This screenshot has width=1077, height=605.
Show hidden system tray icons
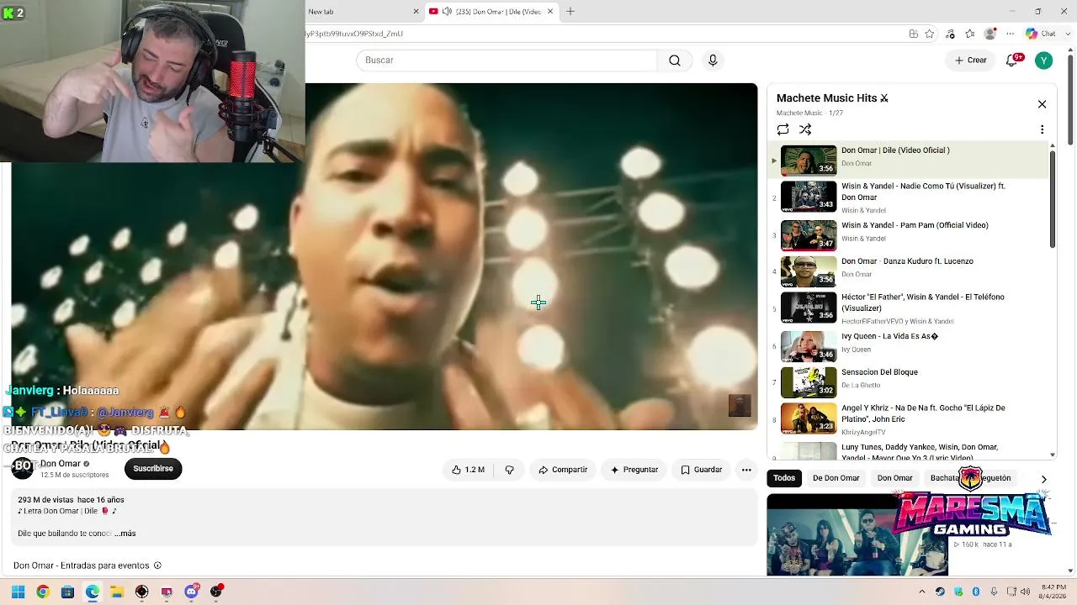(x=922, y=592)
